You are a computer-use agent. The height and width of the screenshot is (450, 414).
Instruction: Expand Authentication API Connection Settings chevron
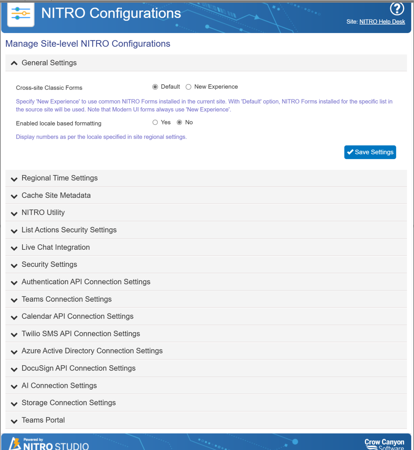coord(14,283)
